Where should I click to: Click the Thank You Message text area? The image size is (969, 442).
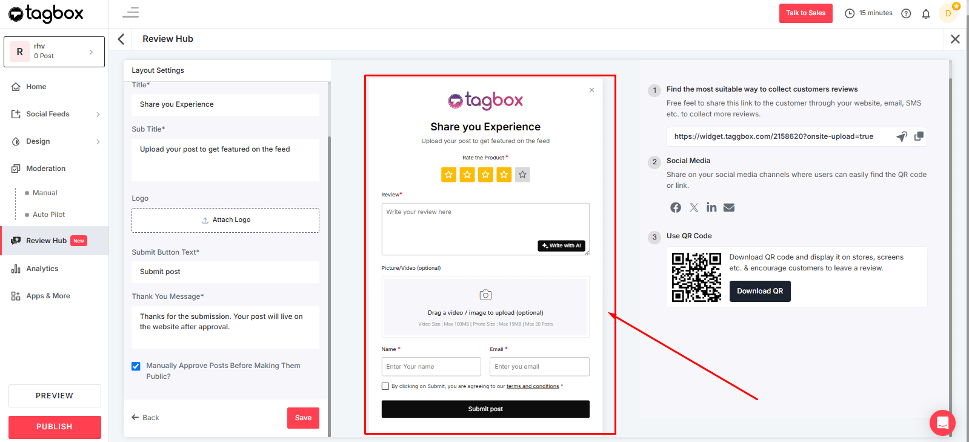click(225, 327)
